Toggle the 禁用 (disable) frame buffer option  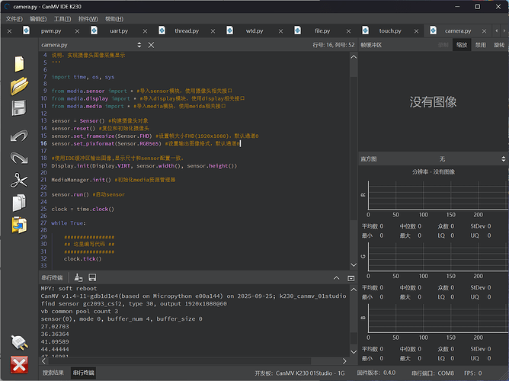click(481, 45)
